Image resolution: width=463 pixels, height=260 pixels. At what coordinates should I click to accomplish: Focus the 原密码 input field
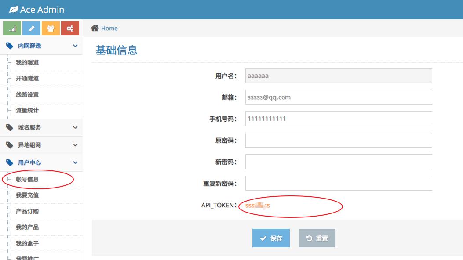[339, 140]
